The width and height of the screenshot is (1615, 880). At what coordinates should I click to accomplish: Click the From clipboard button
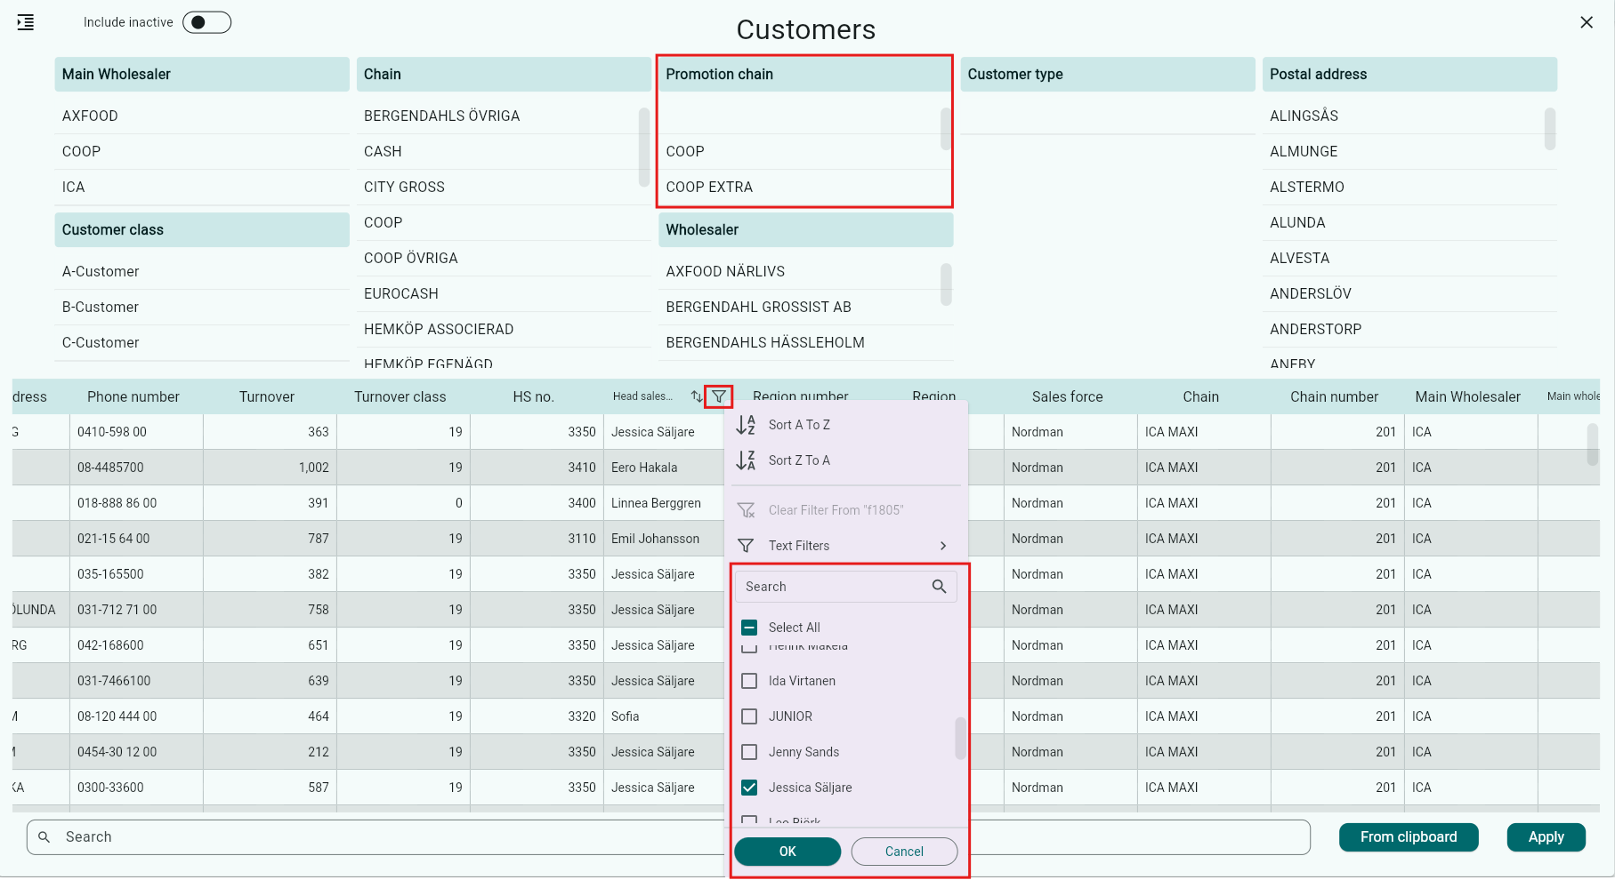1409,837
